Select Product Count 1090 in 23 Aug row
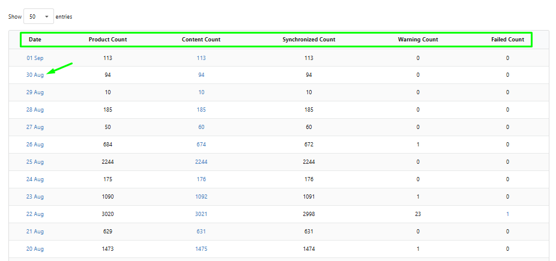This screenshot has height=261, width=556. (108, 197)
